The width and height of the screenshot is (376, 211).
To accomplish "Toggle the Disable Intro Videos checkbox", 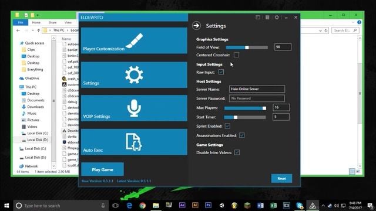I will [x=237, y=152].
